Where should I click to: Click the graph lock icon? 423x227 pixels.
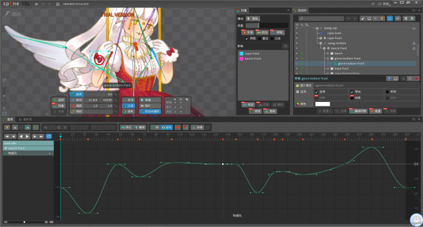click(x=15, y=127)
